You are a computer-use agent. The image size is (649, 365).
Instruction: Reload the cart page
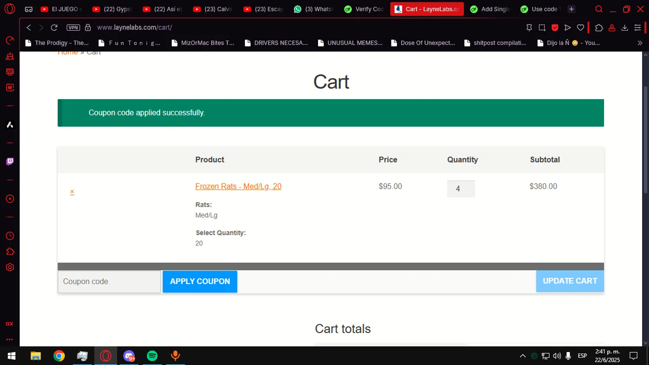point(54,28)
